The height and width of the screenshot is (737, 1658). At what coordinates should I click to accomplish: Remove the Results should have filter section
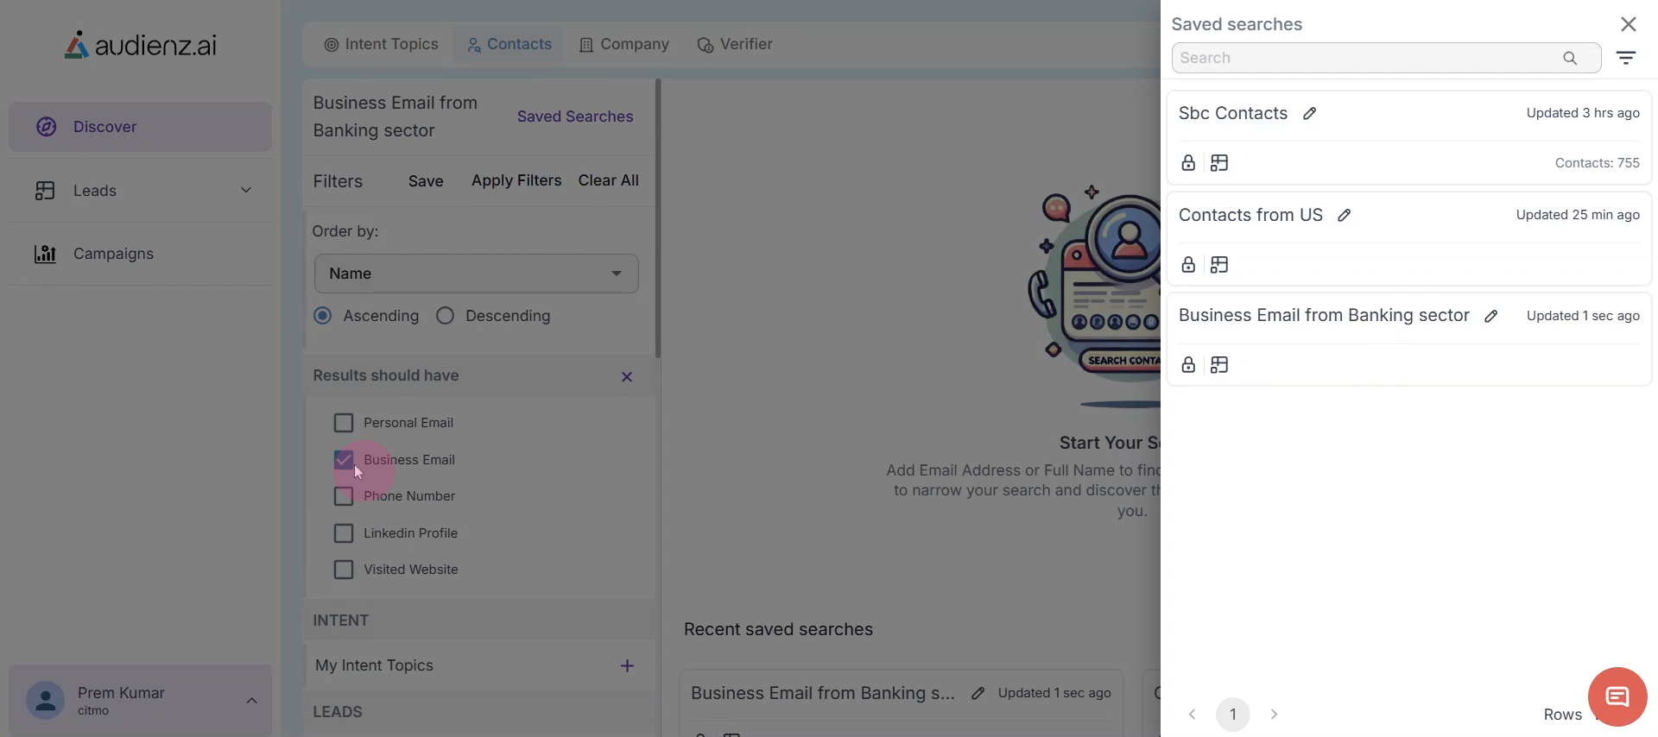click(627, 377)
